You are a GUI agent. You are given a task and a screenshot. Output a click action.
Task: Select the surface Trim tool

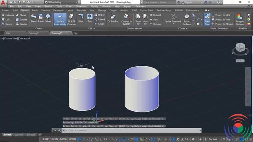coord(90,18)
